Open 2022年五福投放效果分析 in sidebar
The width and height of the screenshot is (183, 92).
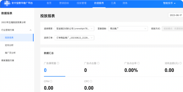point(13,22)
